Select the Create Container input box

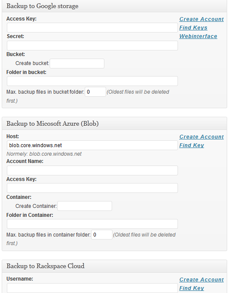point(85,206)
